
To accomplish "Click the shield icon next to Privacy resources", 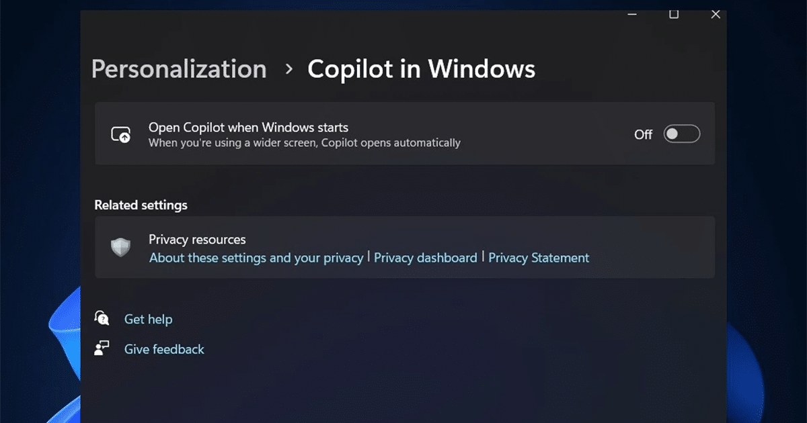I will (120, 248).
